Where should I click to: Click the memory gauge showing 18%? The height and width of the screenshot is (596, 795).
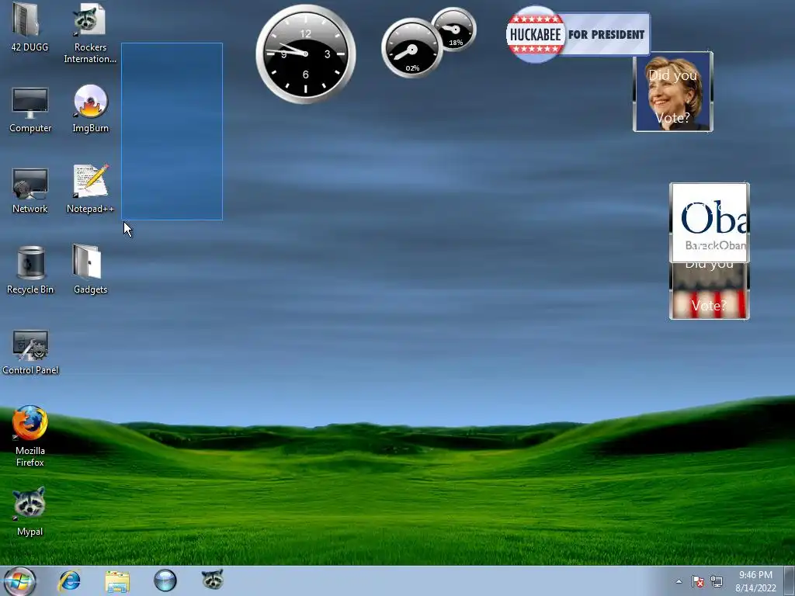click(454, 29)
